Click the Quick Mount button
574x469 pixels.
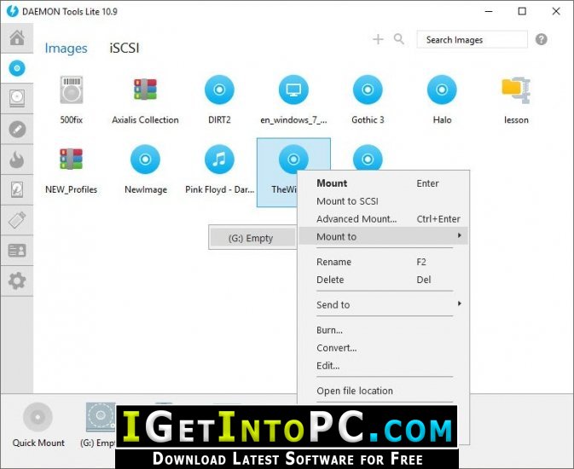(38, 425)
